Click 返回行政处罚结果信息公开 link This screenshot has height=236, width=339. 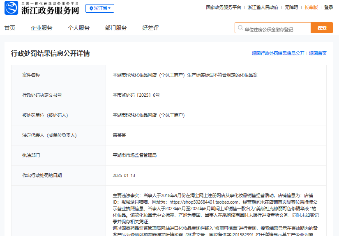[278, 53]
